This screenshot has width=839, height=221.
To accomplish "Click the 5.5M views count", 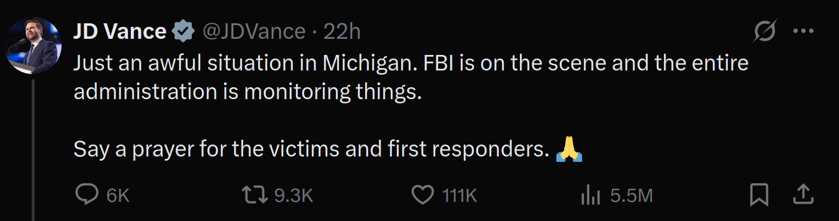I will tap(631, 195).
